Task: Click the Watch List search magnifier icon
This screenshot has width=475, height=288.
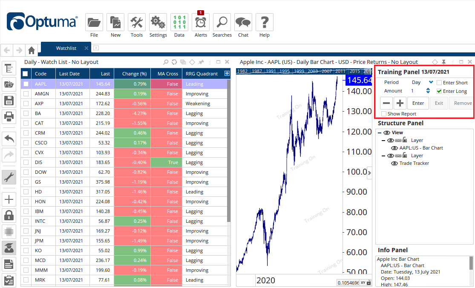Action: point(165,62)
